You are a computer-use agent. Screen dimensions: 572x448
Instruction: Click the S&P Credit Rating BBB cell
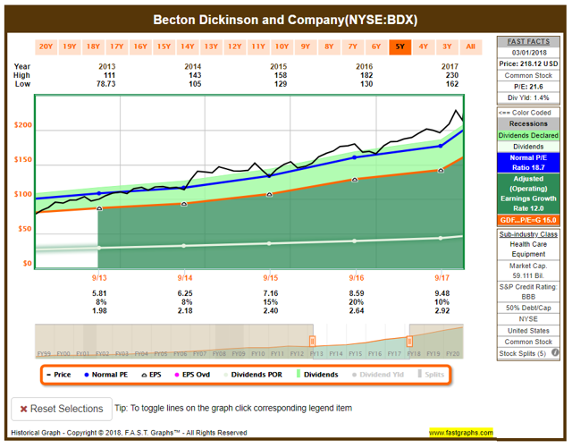pyautogui.click(x=528, y=292)
